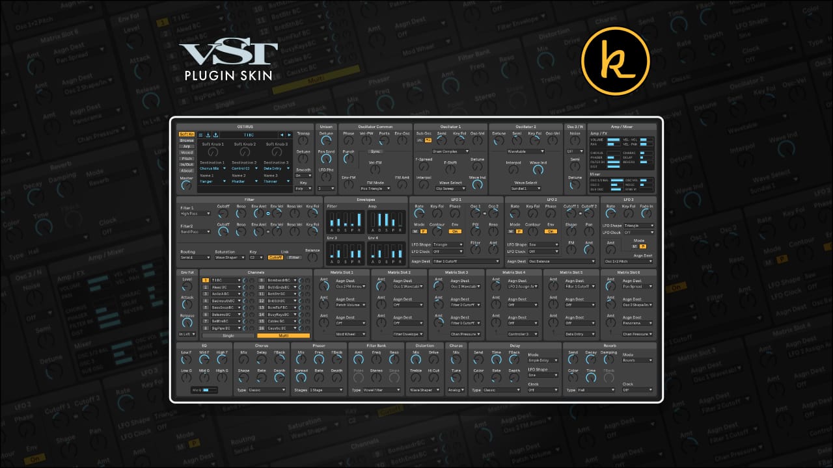The width and height of the screenshot is (833, 468).
Task: Open the FM Mode dropdown
Action: point(376,188)
